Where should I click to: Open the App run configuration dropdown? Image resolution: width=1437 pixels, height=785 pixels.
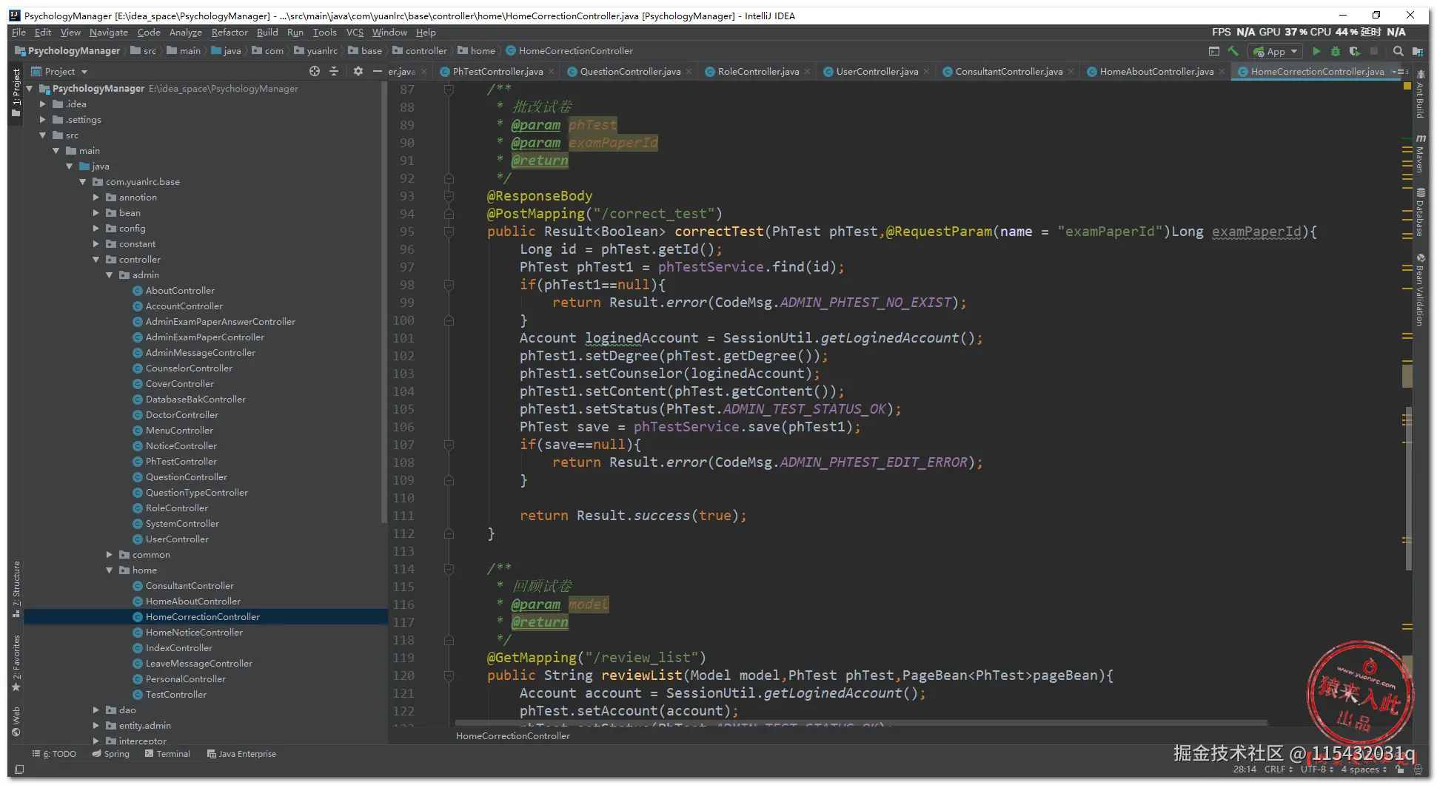pyautogui.click(x=1275, y=51)
